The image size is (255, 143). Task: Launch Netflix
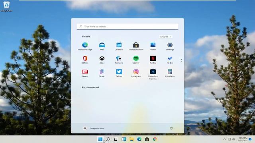[x=153, y=60]
